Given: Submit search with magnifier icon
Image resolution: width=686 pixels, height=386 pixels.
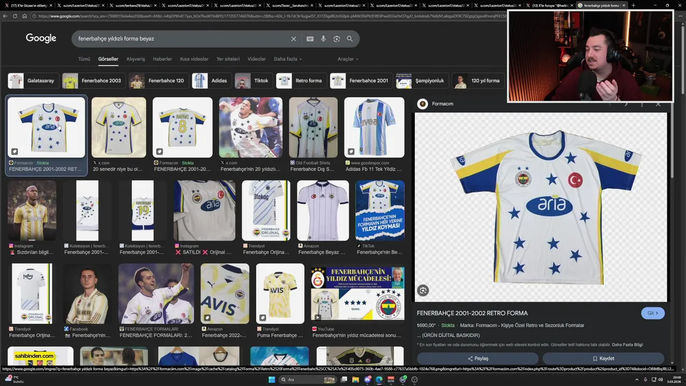Looking at the screenshot, I should click(349, 39).
